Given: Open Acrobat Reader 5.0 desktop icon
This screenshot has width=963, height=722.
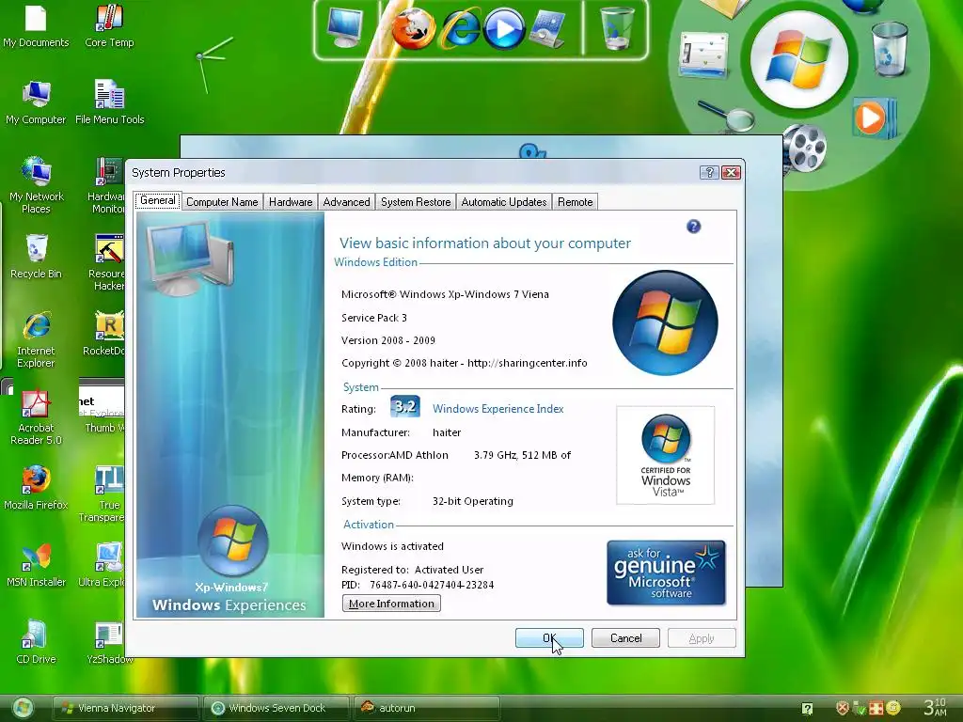Looking at the screenshot, I should (x=37, y=417).
